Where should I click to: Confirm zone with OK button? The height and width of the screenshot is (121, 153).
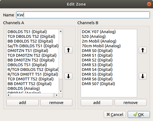pyautogui.click(x=139, y=114)
